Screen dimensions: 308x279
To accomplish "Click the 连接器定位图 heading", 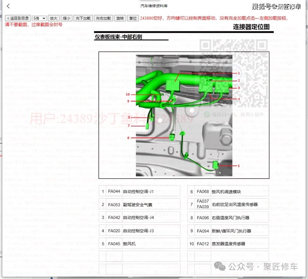I will [251, 27].
